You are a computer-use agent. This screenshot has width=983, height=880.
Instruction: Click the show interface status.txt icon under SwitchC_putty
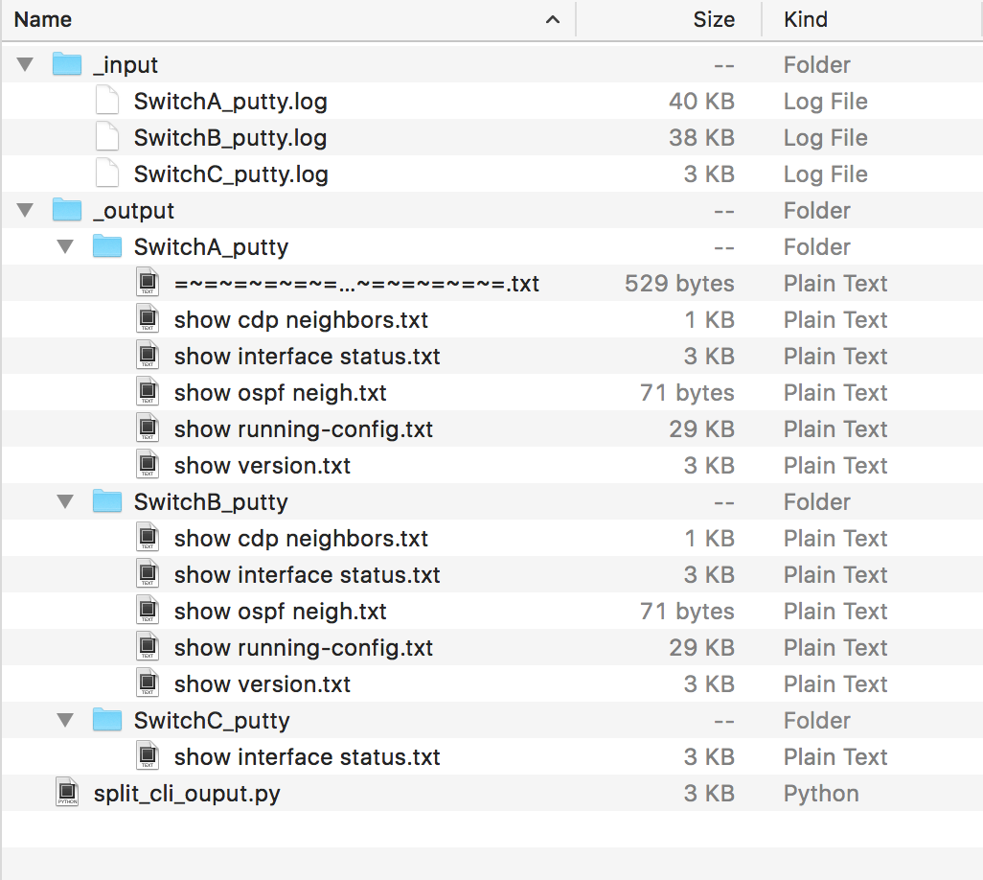coord(148,755)
